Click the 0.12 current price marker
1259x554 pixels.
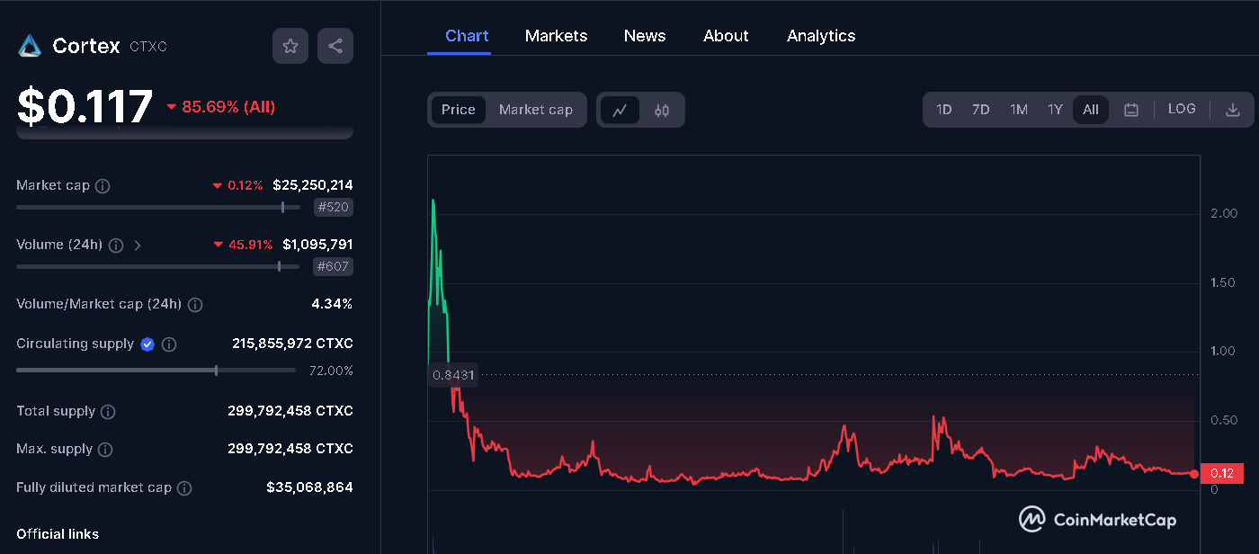pos(1222,473)
